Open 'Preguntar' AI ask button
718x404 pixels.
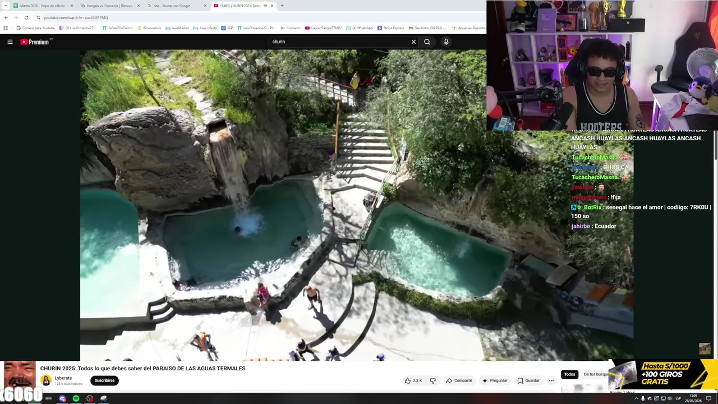495,380
